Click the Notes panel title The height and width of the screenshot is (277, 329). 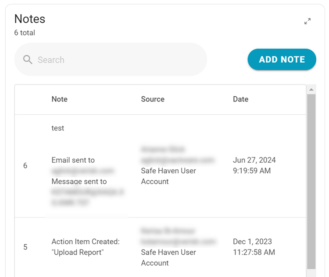pos(30,19)
